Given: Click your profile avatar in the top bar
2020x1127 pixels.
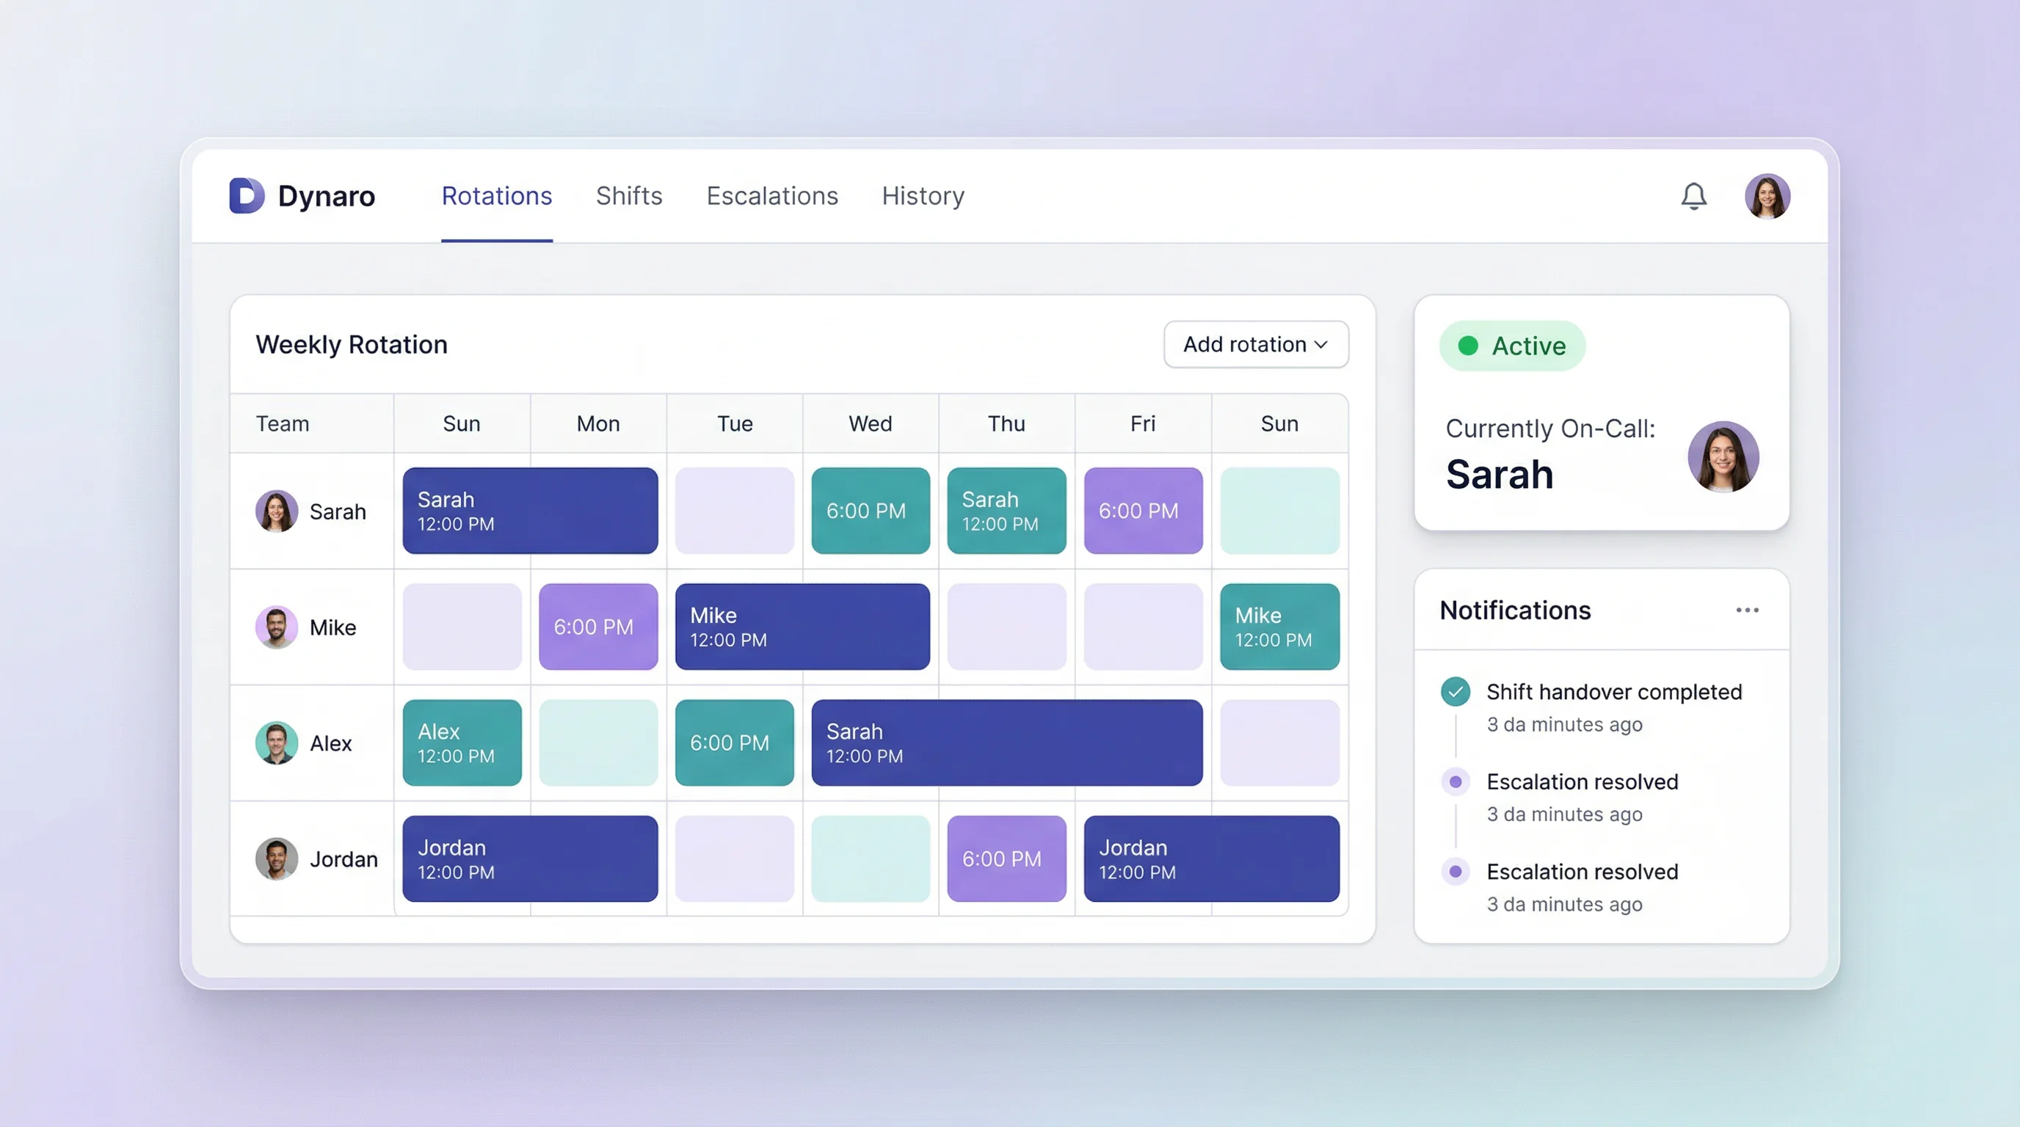Looking at the screenshot, I should 1768,196.
